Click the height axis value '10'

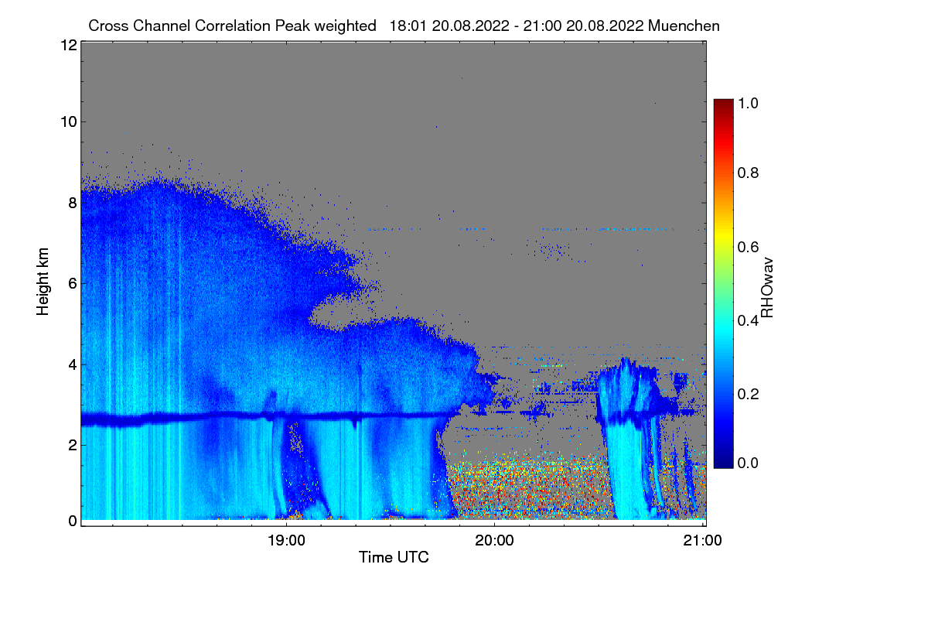(68, 121)
